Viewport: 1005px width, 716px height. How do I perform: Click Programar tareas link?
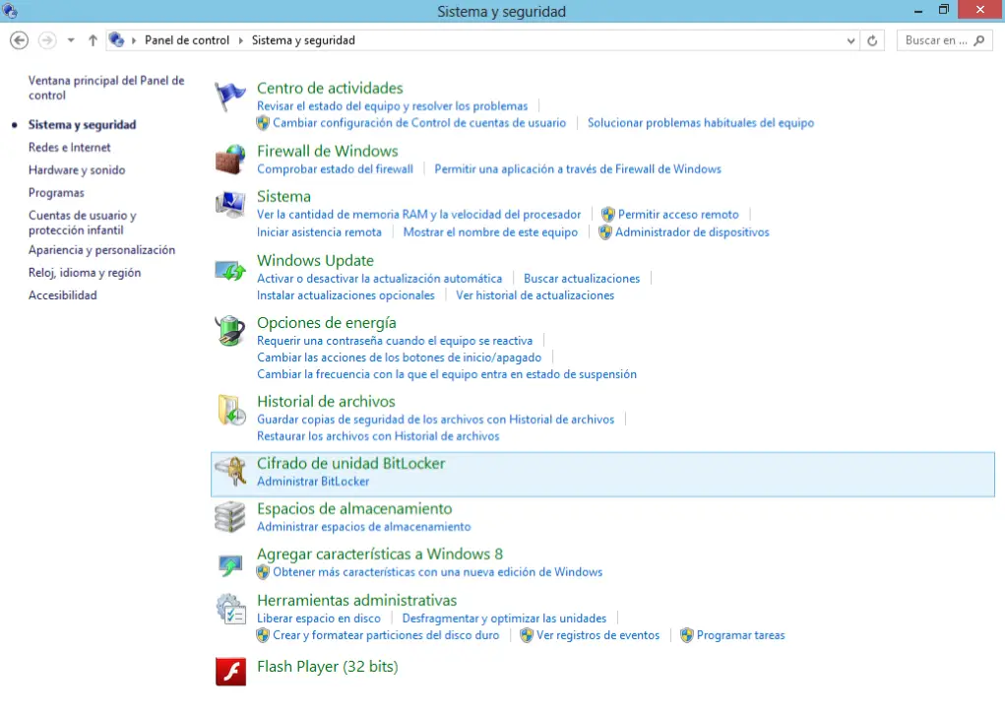pos(741,635)
